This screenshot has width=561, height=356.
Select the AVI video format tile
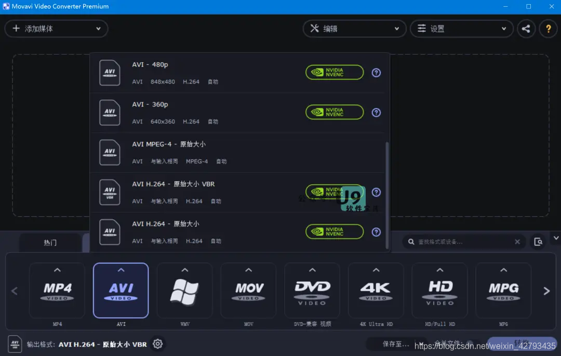click(121, 290)
